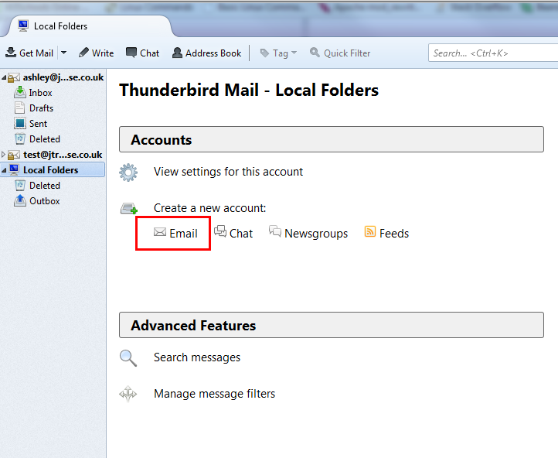The image size is (558, 458).
Task: Click Local Folders monitor icon in sidebar
Action: 14,169
